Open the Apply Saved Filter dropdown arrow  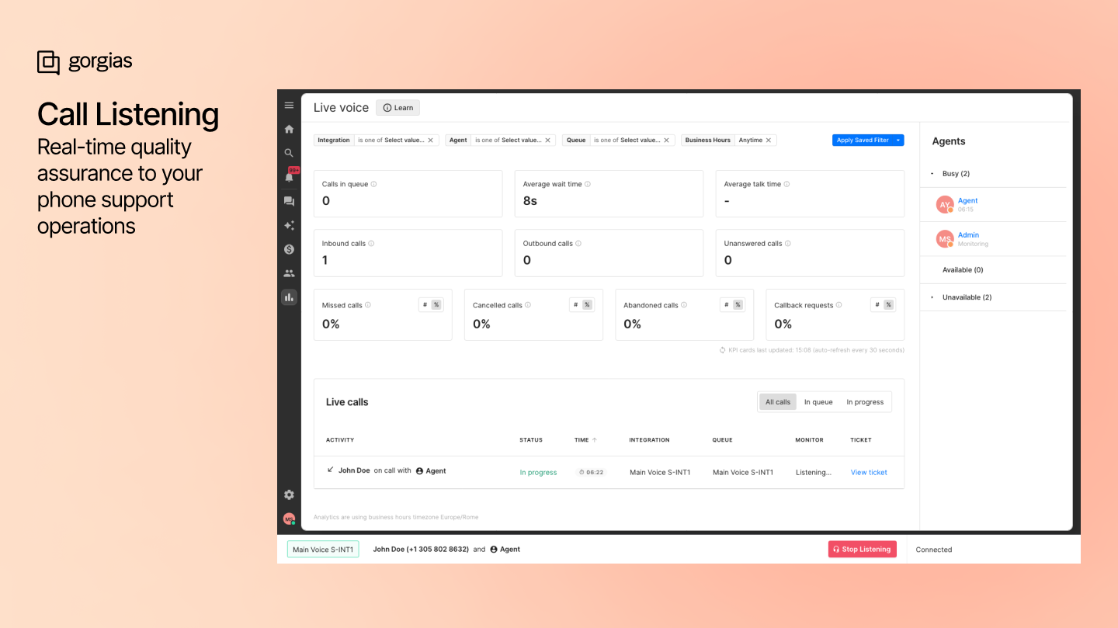[x=898, y=141]
